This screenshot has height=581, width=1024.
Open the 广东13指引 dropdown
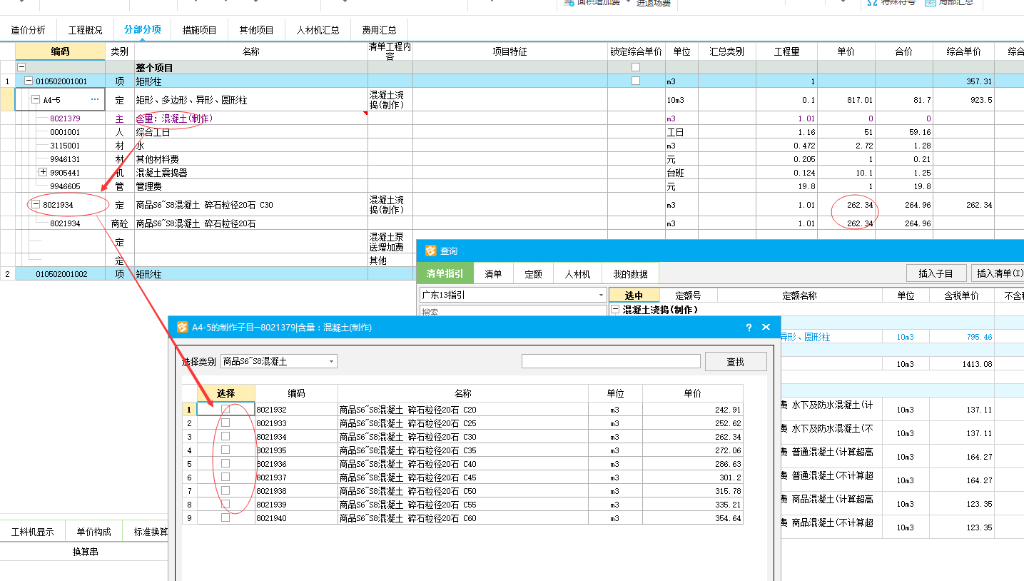point(512,295)
